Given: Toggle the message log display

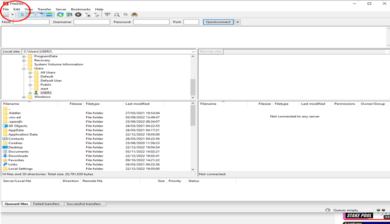Looking at the screenshot, I should point(22,15).
